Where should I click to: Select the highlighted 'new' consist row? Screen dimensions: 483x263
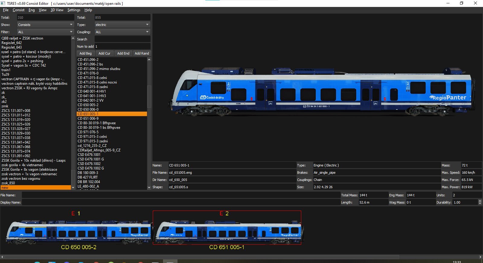36,188
